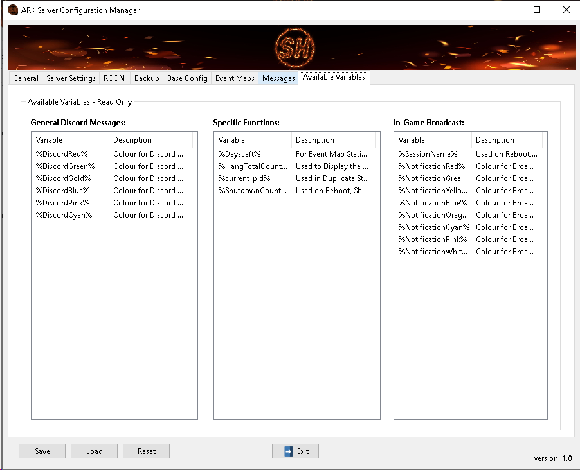Open the Messages tab
This screenshot has width=580, height=470.
click(x=278, y=78)
